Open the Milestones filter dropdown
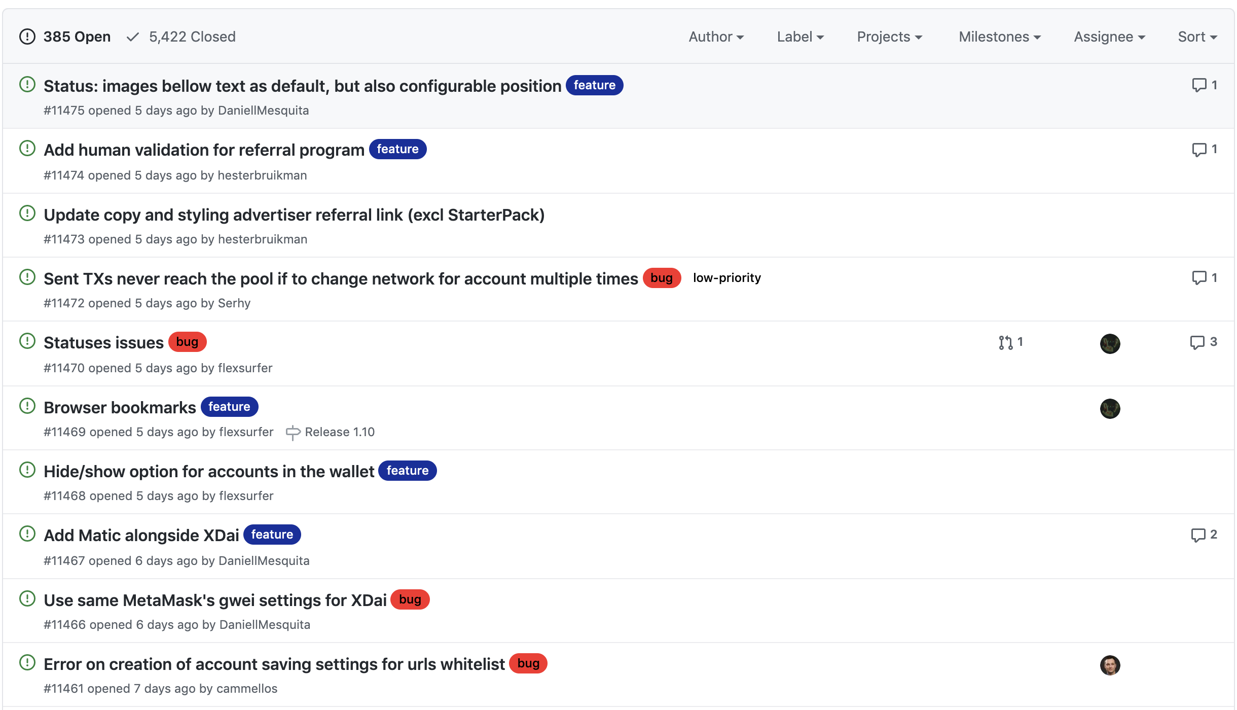1237x710 pixels. coord(999,37)
